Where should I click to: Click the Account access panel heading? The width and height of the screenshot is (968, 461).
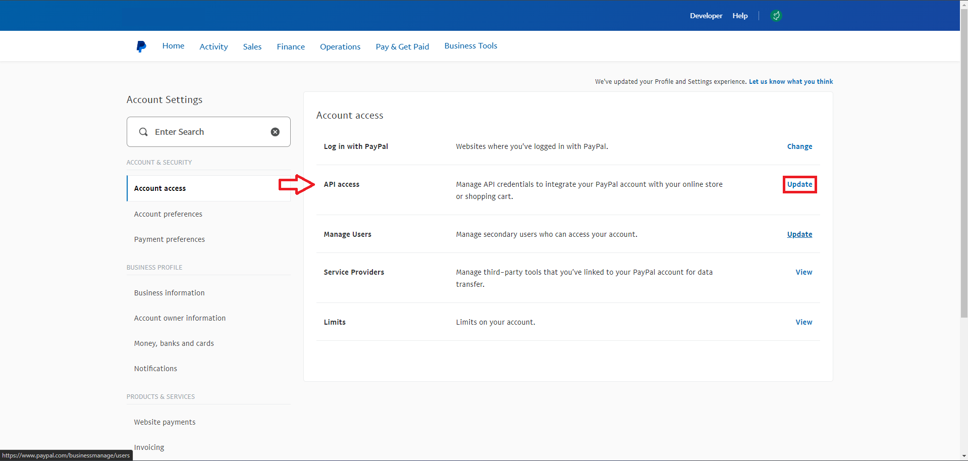click(350, 116)
